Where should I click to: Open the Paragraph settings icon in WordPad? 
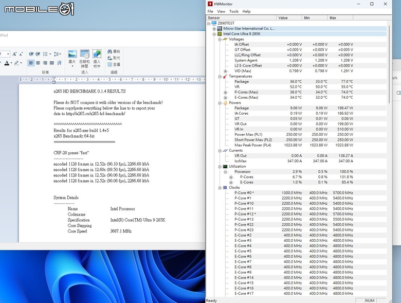pyautogui.click(x=59, y=63)
